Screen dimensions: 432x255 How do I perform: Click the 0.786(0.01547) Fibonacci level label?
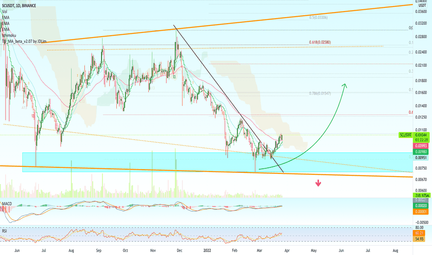(x=320, y=94)
